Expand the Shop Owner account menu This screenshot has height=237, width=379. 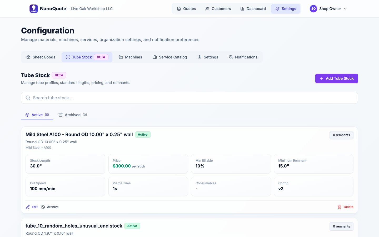tap(328, 9)
